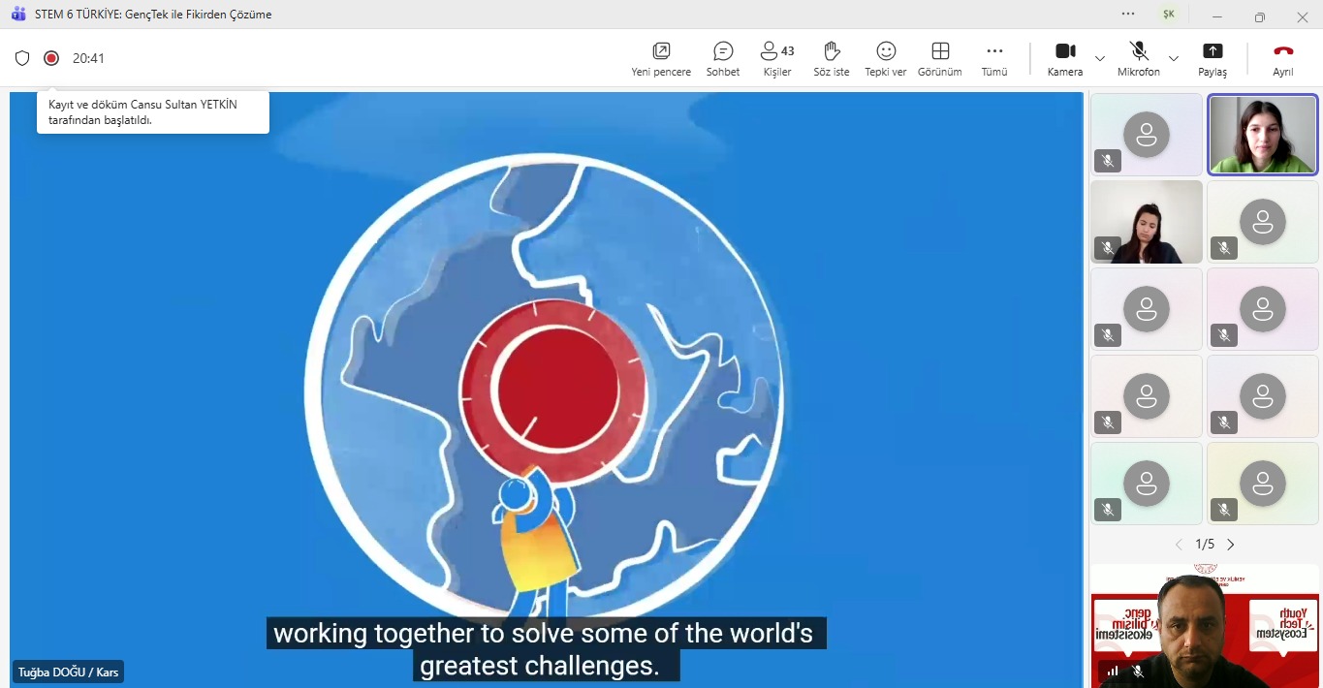Image resolution: width=1323 pixels, height=688 pixels.
Task: Click the shield privacy icon
Action: click(x=22, y=58)
